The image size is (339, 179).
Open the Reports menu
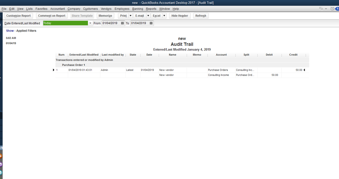[151, 9]
